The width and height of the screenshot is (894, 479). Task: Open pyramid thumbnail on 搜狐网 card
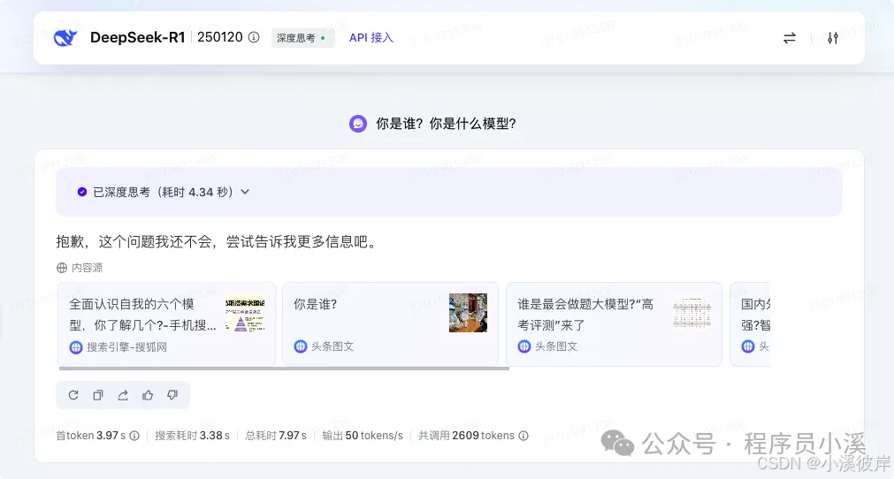(245, 313)
